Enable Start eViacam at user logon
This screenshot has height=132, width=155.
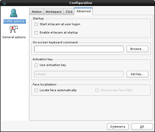pyautogui.click(x=36, y=24)
